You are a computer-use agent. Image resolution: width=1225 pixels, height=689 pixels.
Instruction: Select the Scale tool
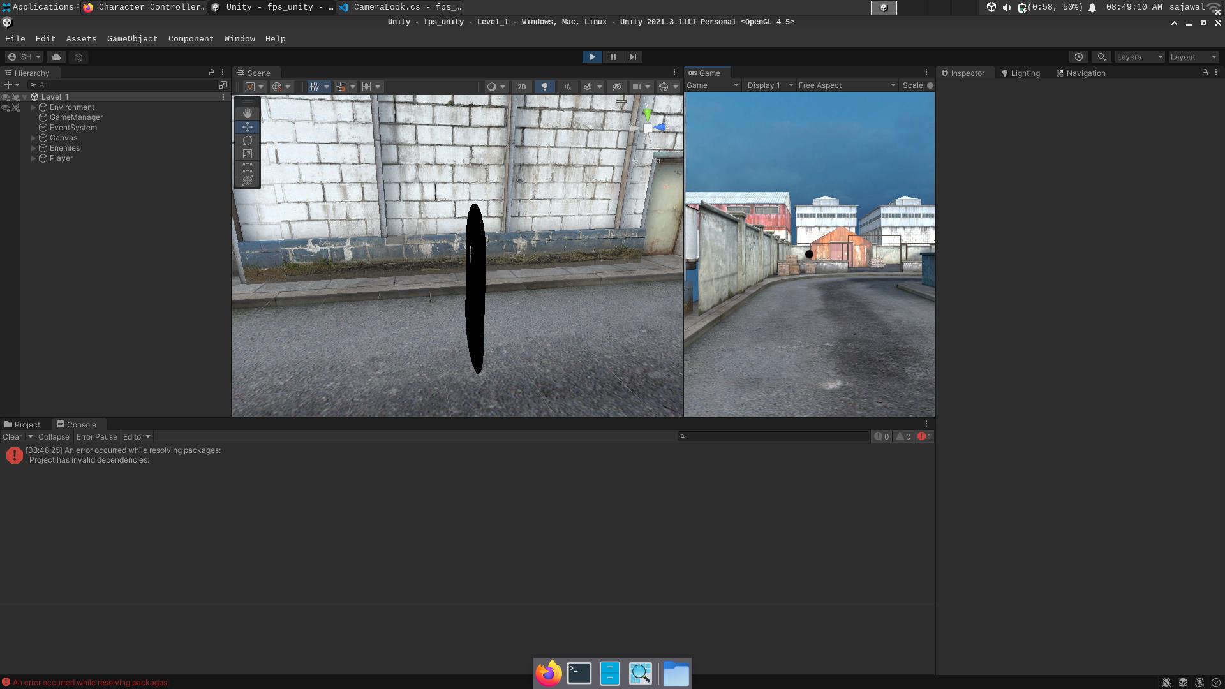(x=248, y=154)
